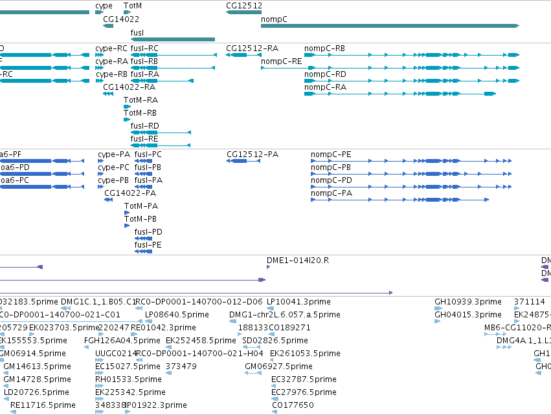
Task: Select the TotM-PA protein
Action: coord(127,213)
